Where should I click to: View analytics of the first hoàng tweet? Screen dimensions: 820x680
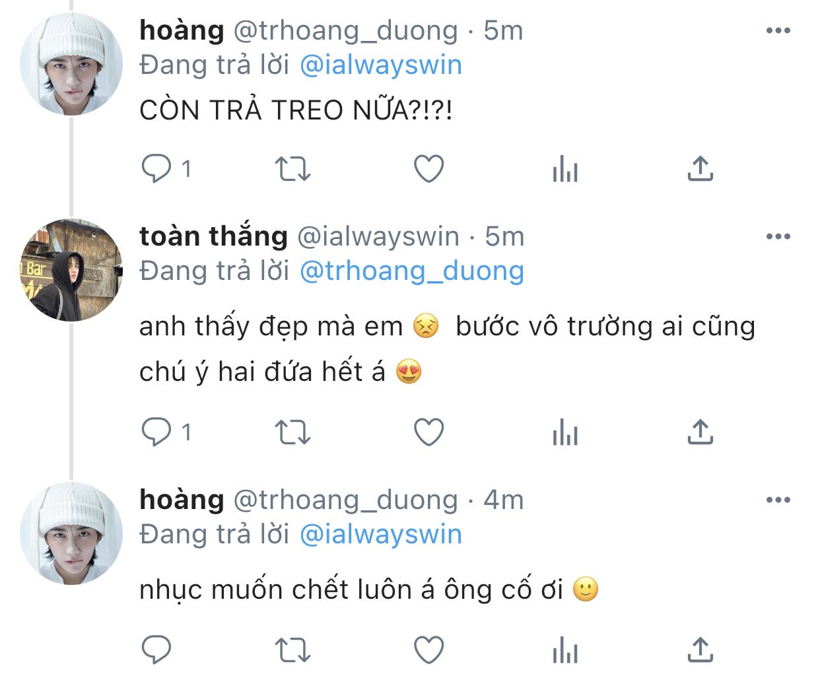pyautogui.click(x=565, y=169)
